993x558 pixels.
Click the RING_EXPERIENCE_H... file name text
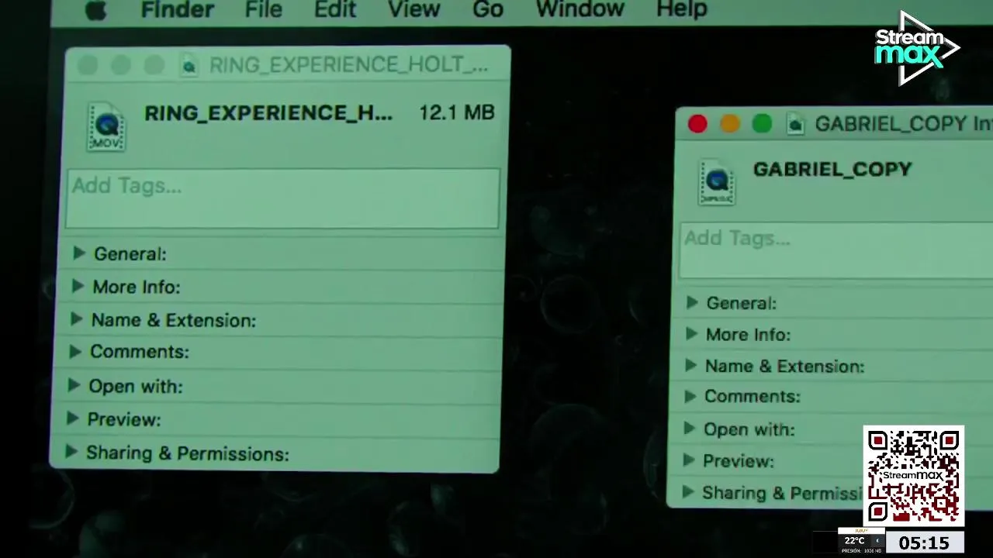268,113
